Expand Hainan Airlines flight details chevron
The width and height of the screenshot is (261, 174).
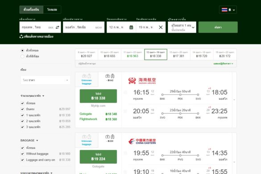[234, 100]
